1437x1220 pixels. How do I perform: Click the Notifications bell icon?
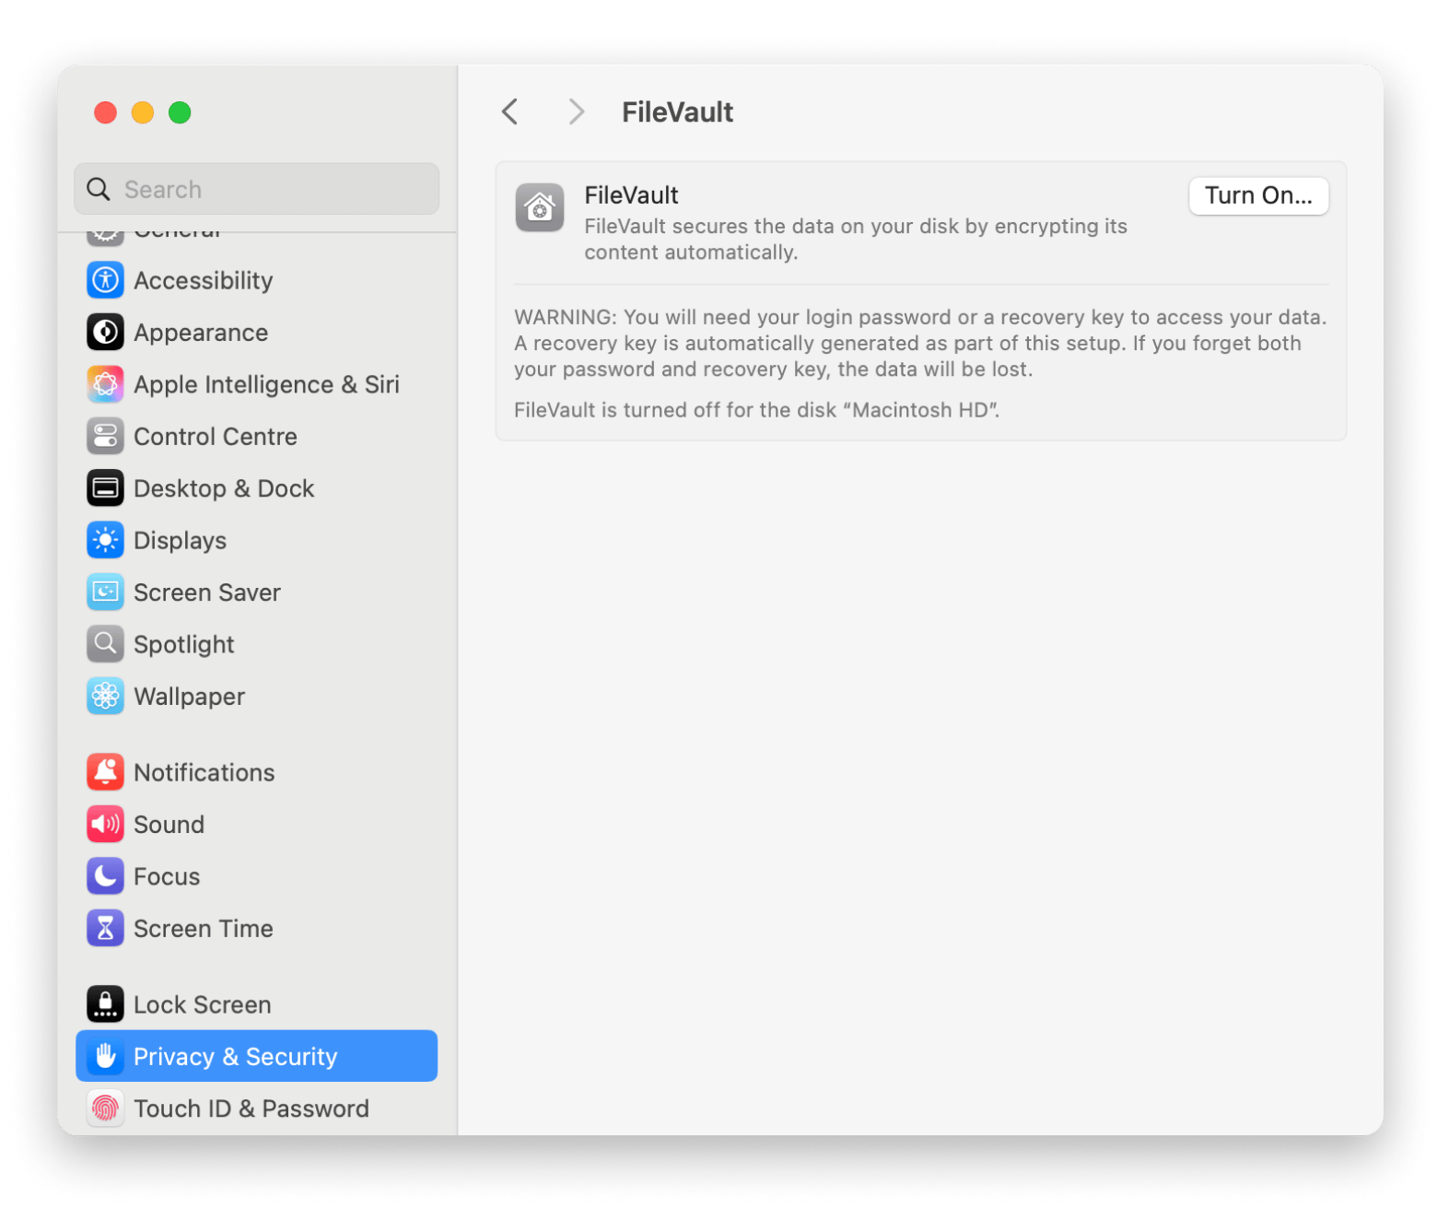coord(105,772)
